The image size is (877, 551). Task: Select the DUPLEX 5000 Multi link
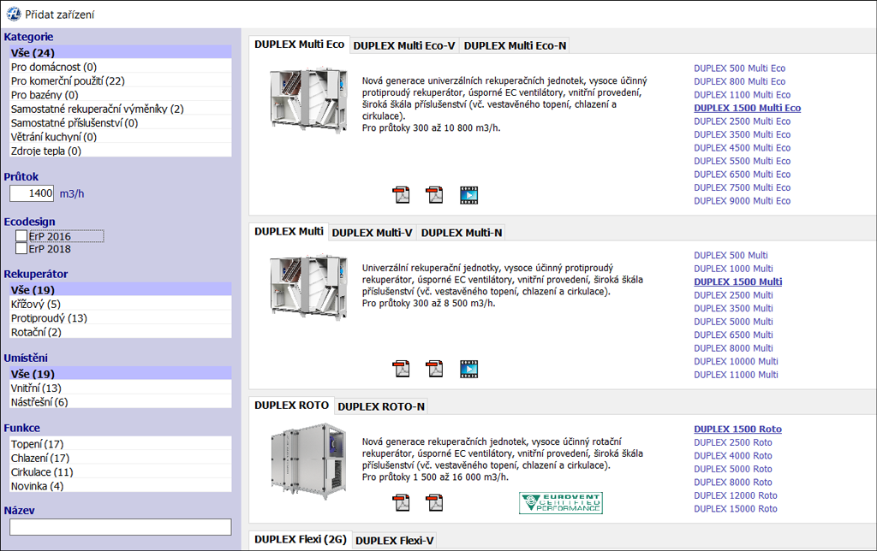[733, 322]
